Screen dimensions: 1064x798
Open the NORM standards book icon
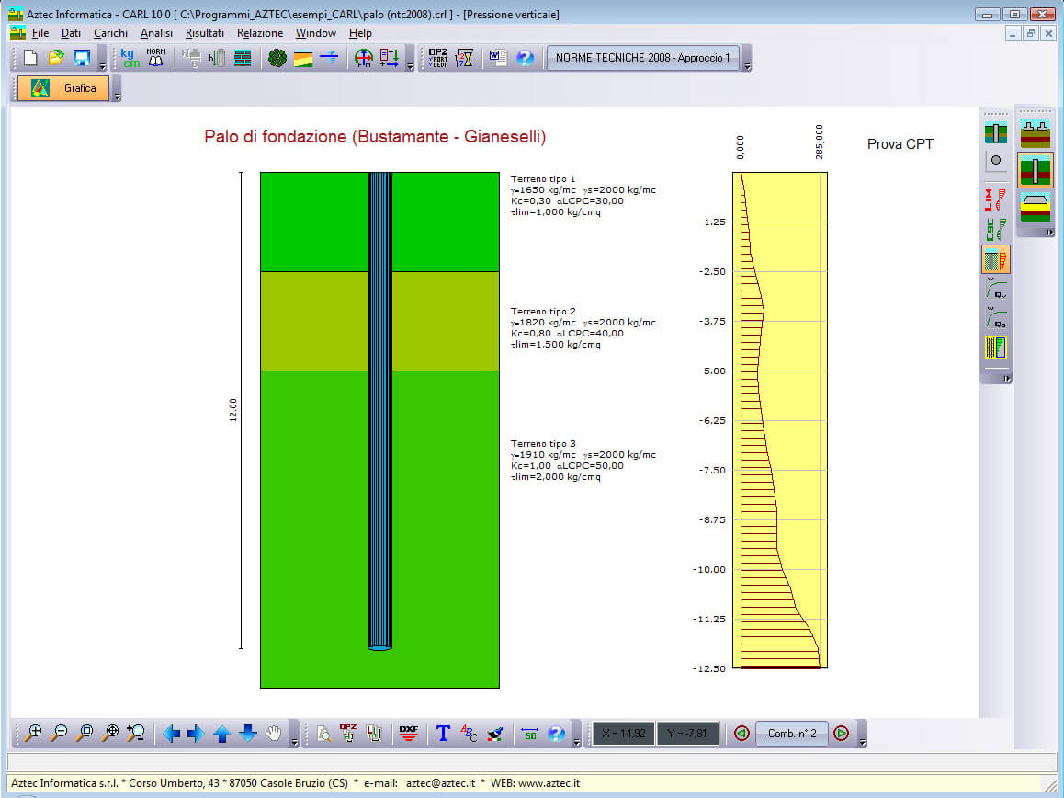click(x=156, y=58)
